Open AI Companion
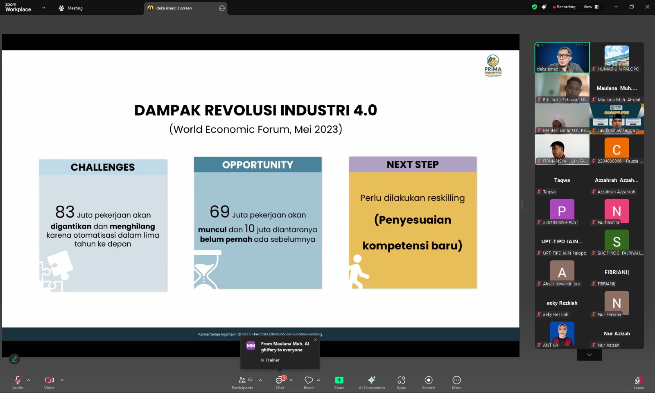This screenshot has height=393, width=655. [x=371, y=382]
